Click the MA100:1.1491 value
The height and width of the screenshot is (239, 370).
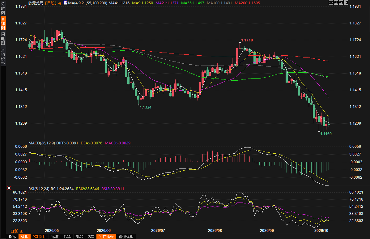[219, 3]
